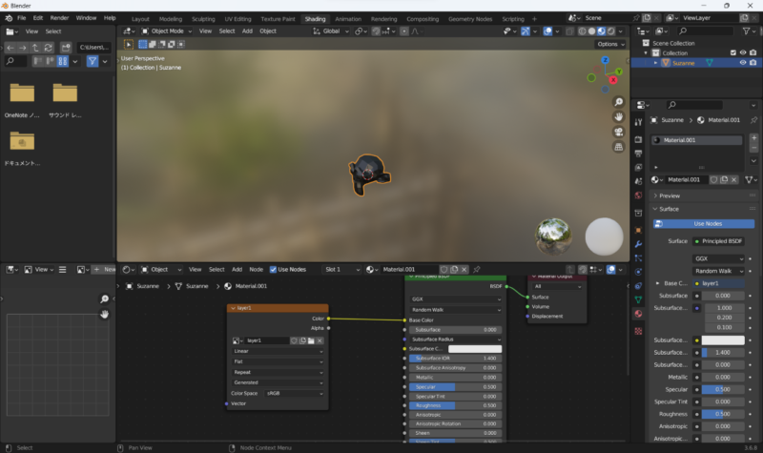Open the World properties tab
Screen dimensions: 763x453
tap(638, 196)
